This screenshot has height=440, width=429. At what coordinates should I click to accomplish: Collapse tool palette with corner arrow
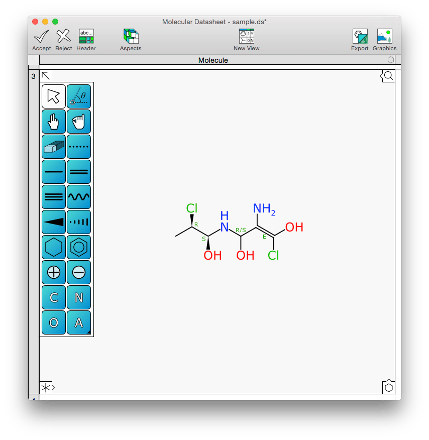pyautogui.click(x=46, y=76)
